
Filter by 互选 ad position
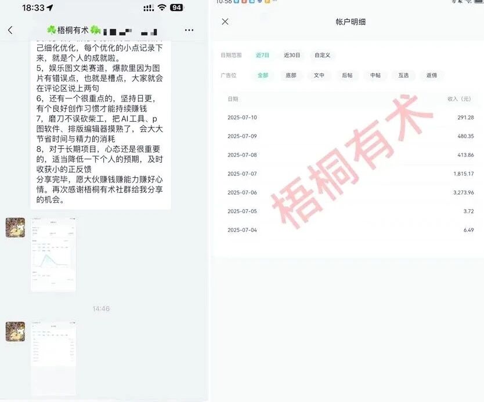(403, 75)
